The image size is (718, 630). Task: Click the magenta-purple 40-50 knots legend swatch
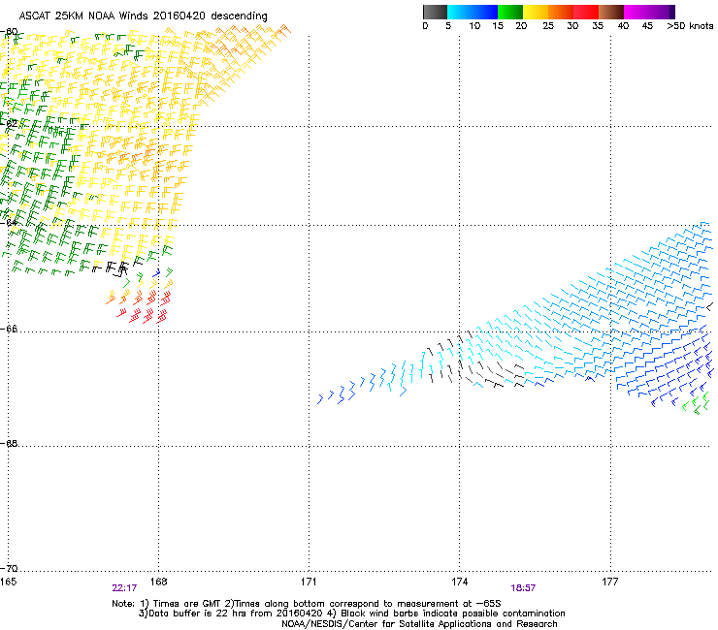tap(649, 12)
